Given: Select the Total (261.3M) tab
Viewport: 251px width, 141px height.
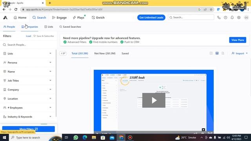Looking at the screenshot, I should pos(80,53).
